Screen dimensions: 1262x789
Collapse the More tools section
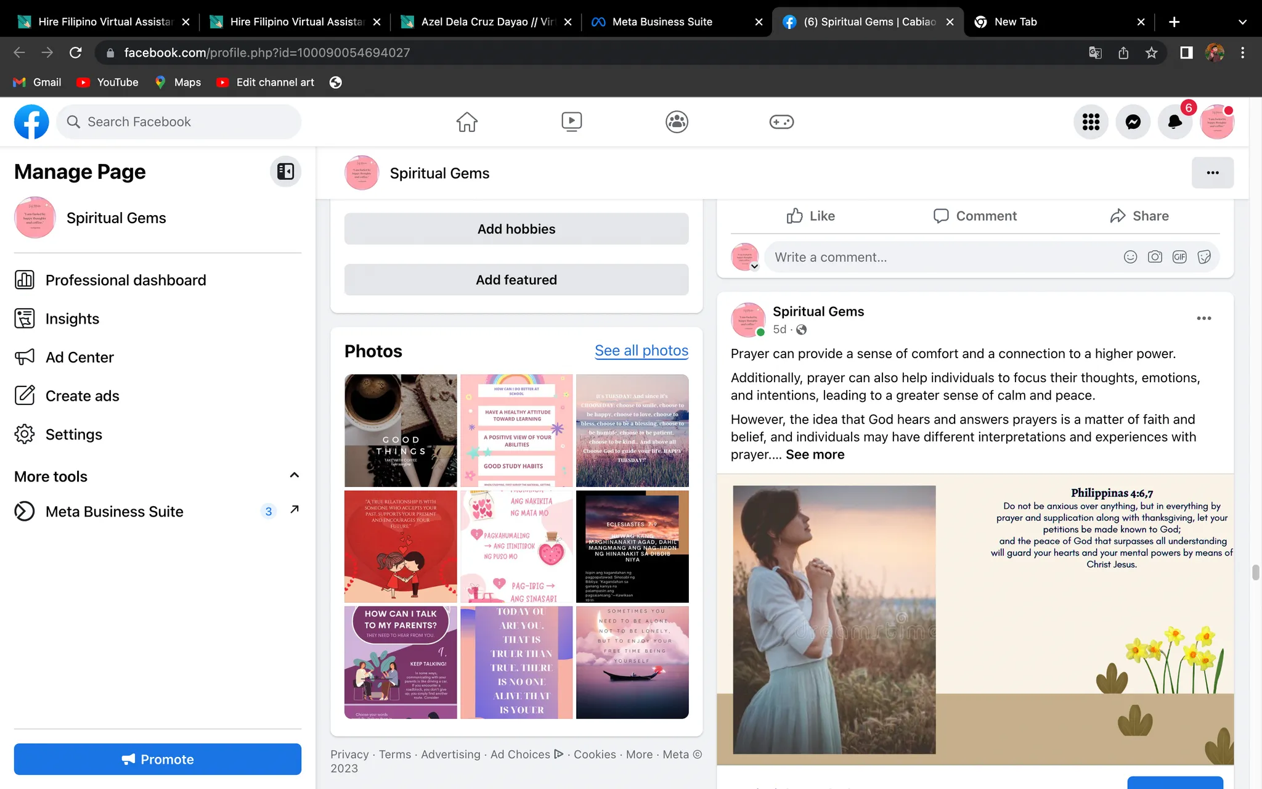point(294,475)
